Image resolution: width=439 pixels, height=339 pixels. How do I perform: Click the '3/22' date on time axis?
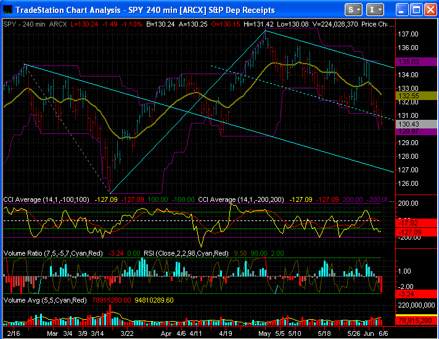click(127, 333)
